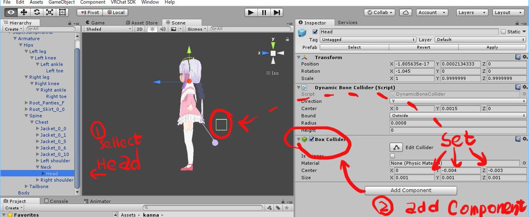This screenshot has height=217, width=529.
Task: Click Hierarchy panel lock icon
Action: pyautogui.click(x=70, y=23)
